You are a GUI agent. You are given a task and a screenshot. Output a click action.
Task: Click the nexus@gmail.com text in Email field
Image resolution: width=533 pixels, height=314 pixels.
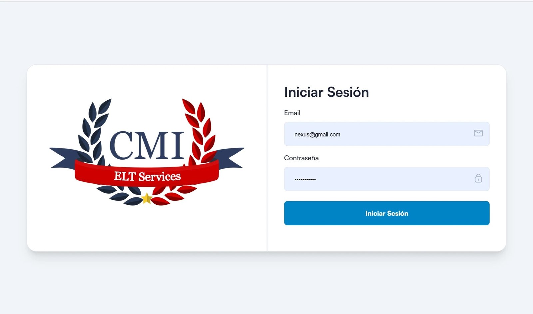[317, 135]
